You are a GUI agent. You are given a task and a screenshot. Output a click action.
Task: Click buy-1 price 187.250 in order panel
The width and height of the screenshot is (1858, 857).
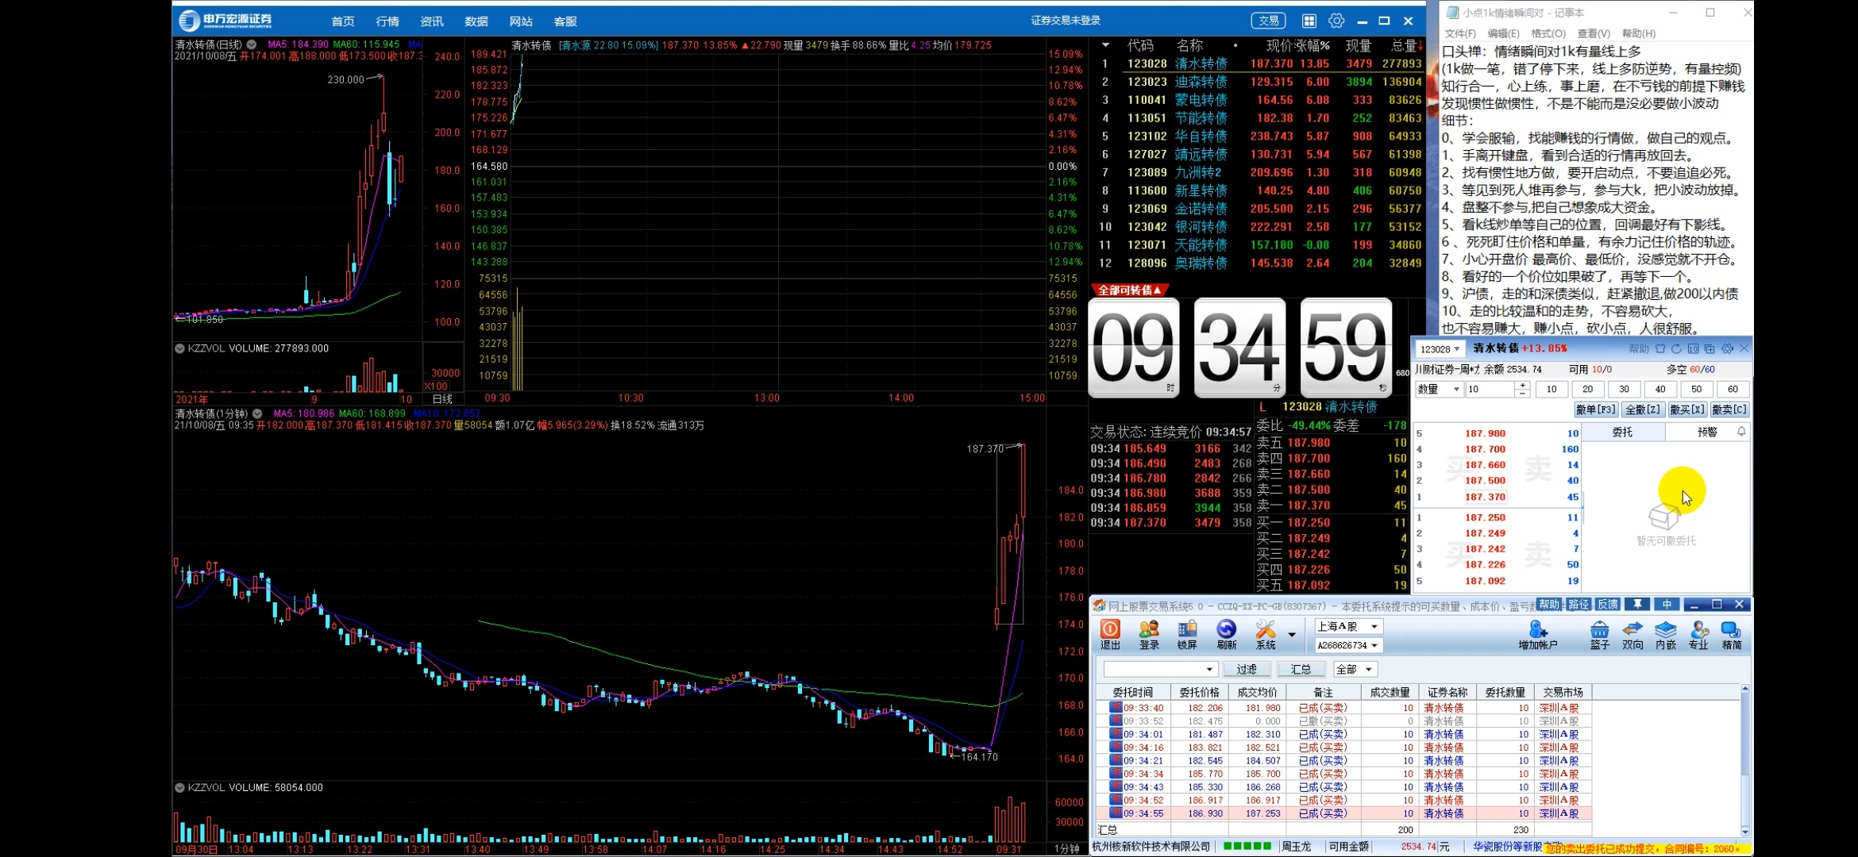pos(1485,517)
